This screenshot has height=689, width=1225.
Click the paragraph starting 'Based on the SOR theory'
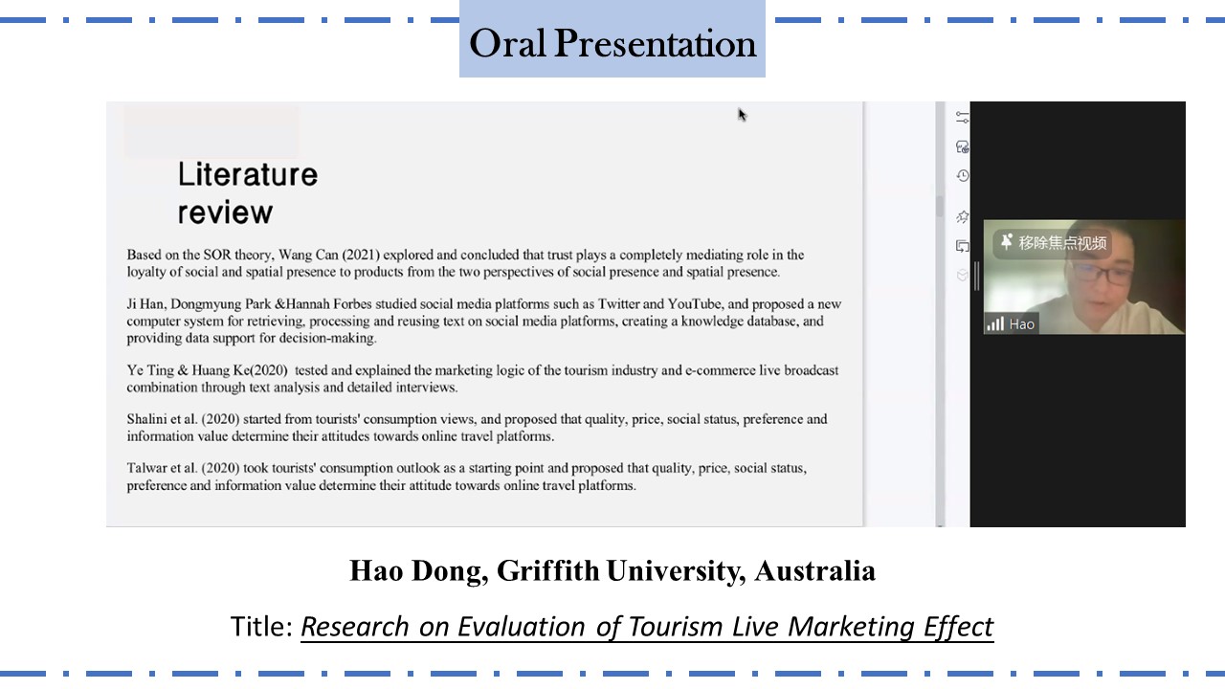tap(465, 263)
